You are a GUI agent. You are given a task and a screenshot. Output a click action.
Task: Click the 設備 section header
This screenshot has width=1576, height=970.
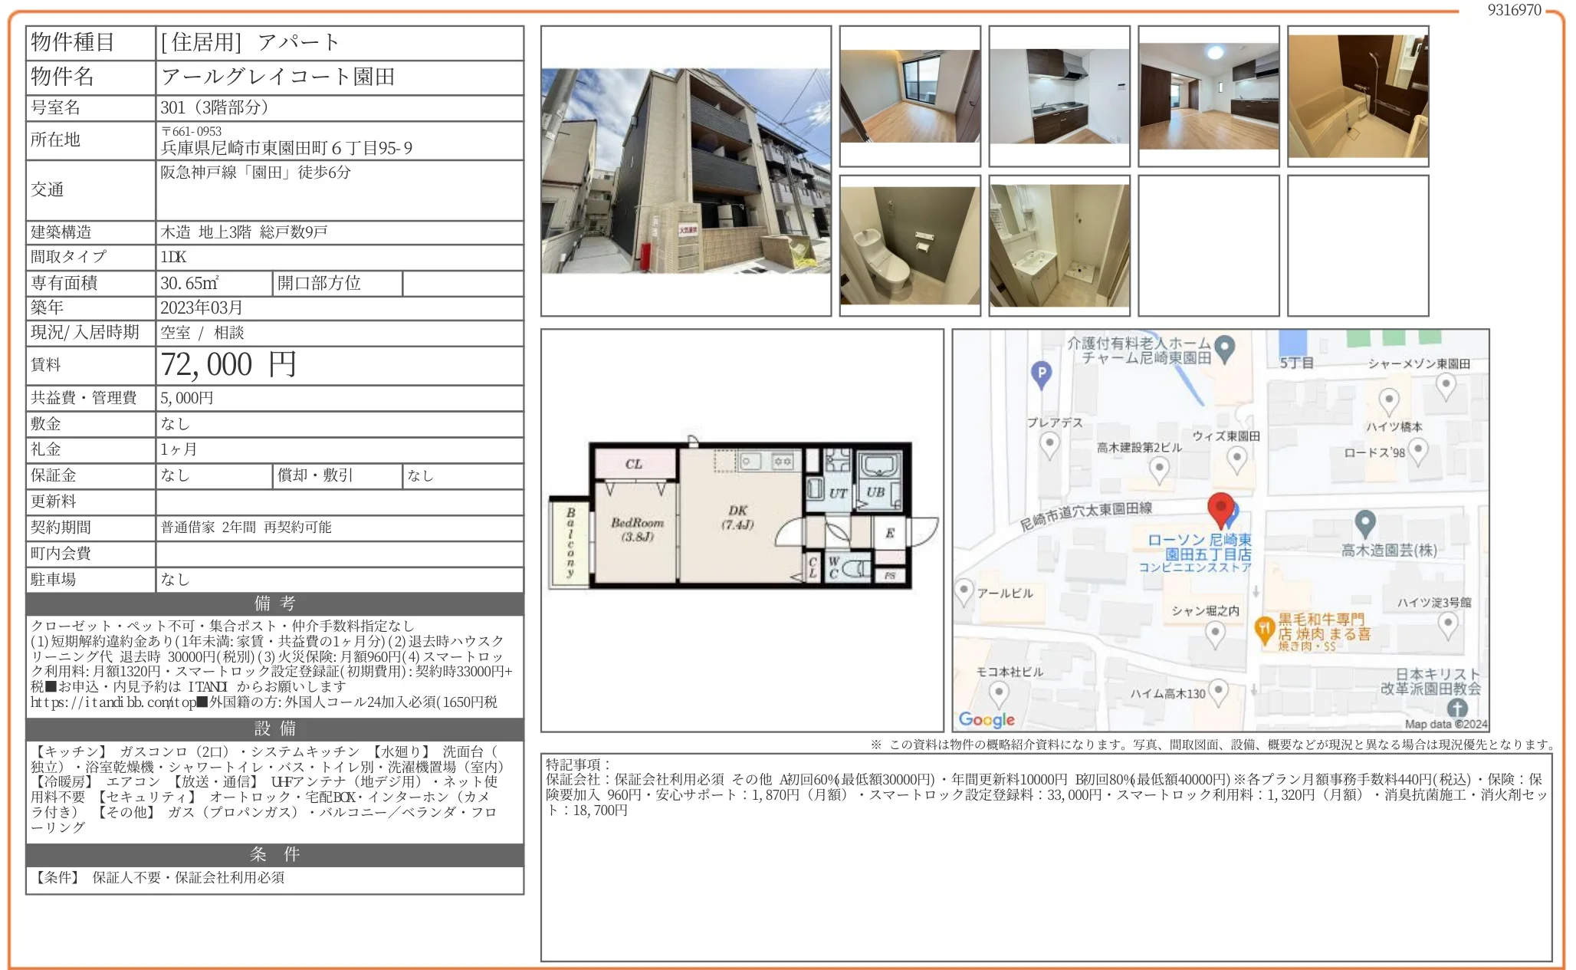click(x=274, y=728)
